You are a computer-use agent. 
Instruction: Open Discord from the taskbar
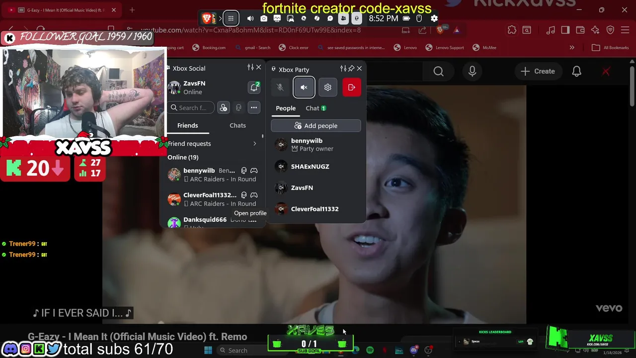click(x=413, y=351)
